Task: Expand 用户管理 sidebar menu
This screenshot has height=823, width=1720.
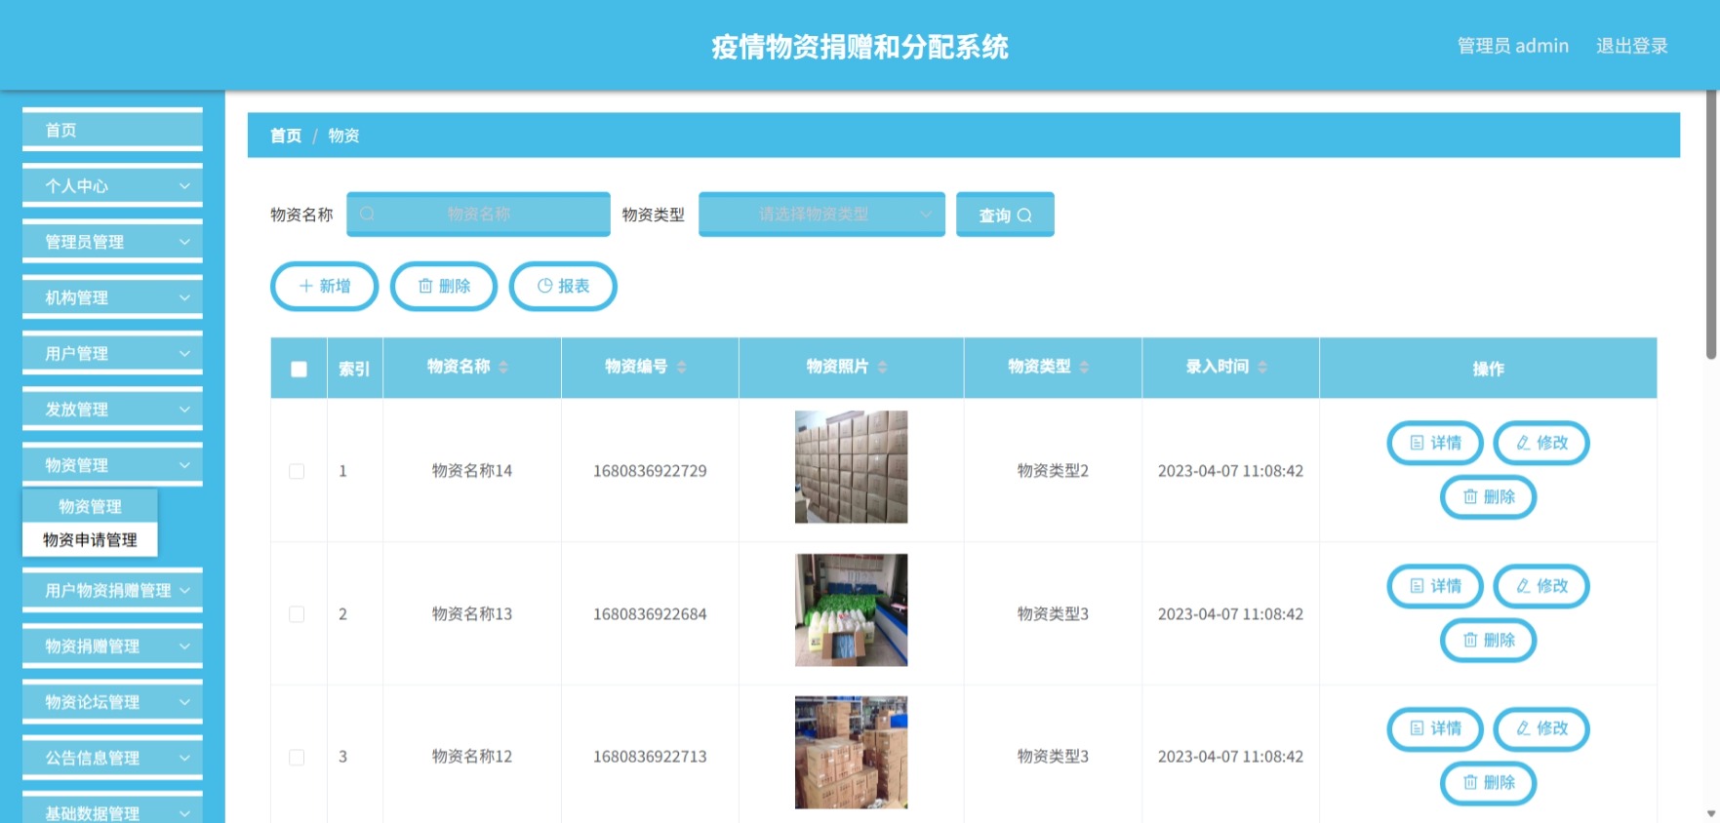Action: pos(112,353)
